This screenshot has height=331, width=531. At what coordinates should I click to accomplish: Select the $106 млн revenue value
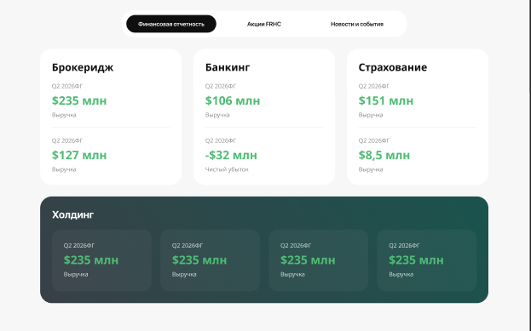233,100
